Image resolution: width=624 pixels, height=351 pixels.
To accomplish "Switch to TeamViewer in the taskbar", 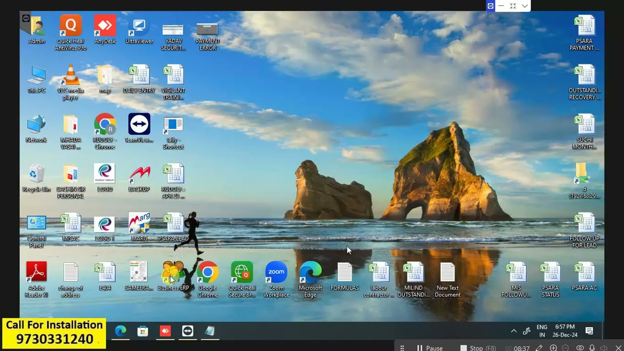I will tap(188, 331).
